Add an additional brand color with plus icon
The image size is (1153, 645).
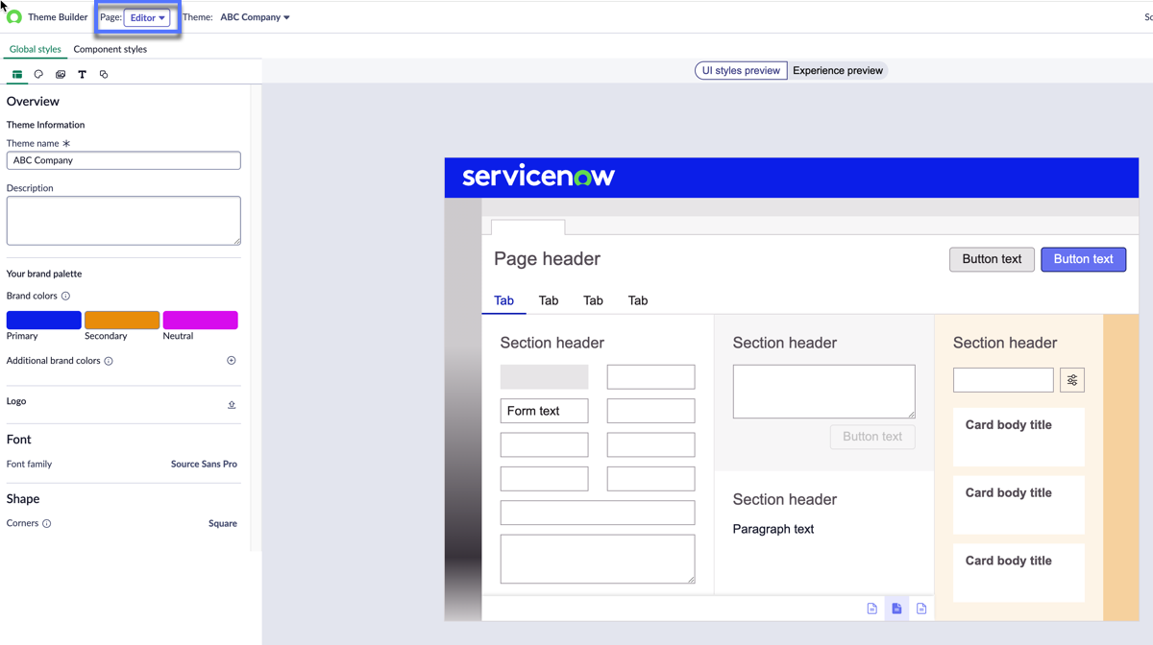pos(231,361)
